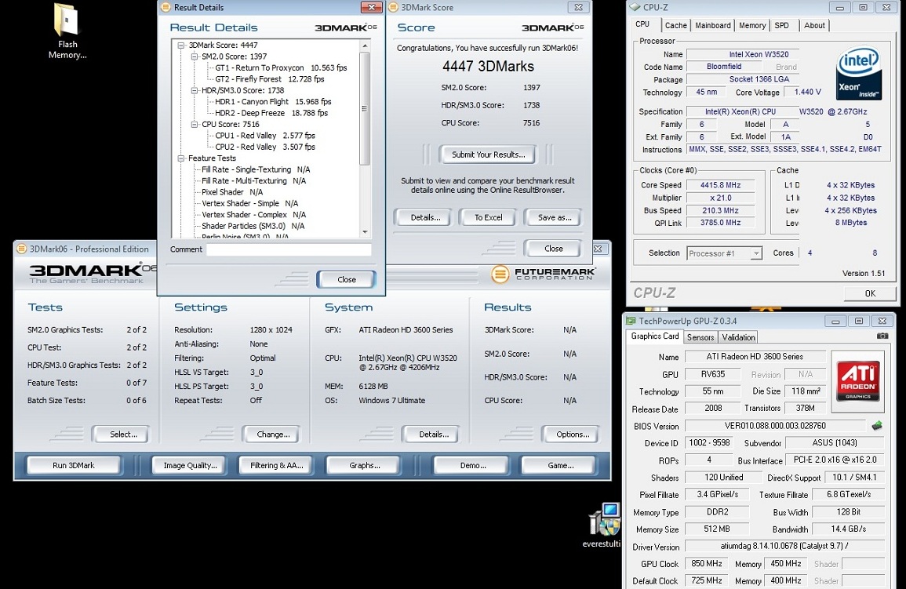906x589 pixels.
Task: Click the Comment input field
Action: 289,249
